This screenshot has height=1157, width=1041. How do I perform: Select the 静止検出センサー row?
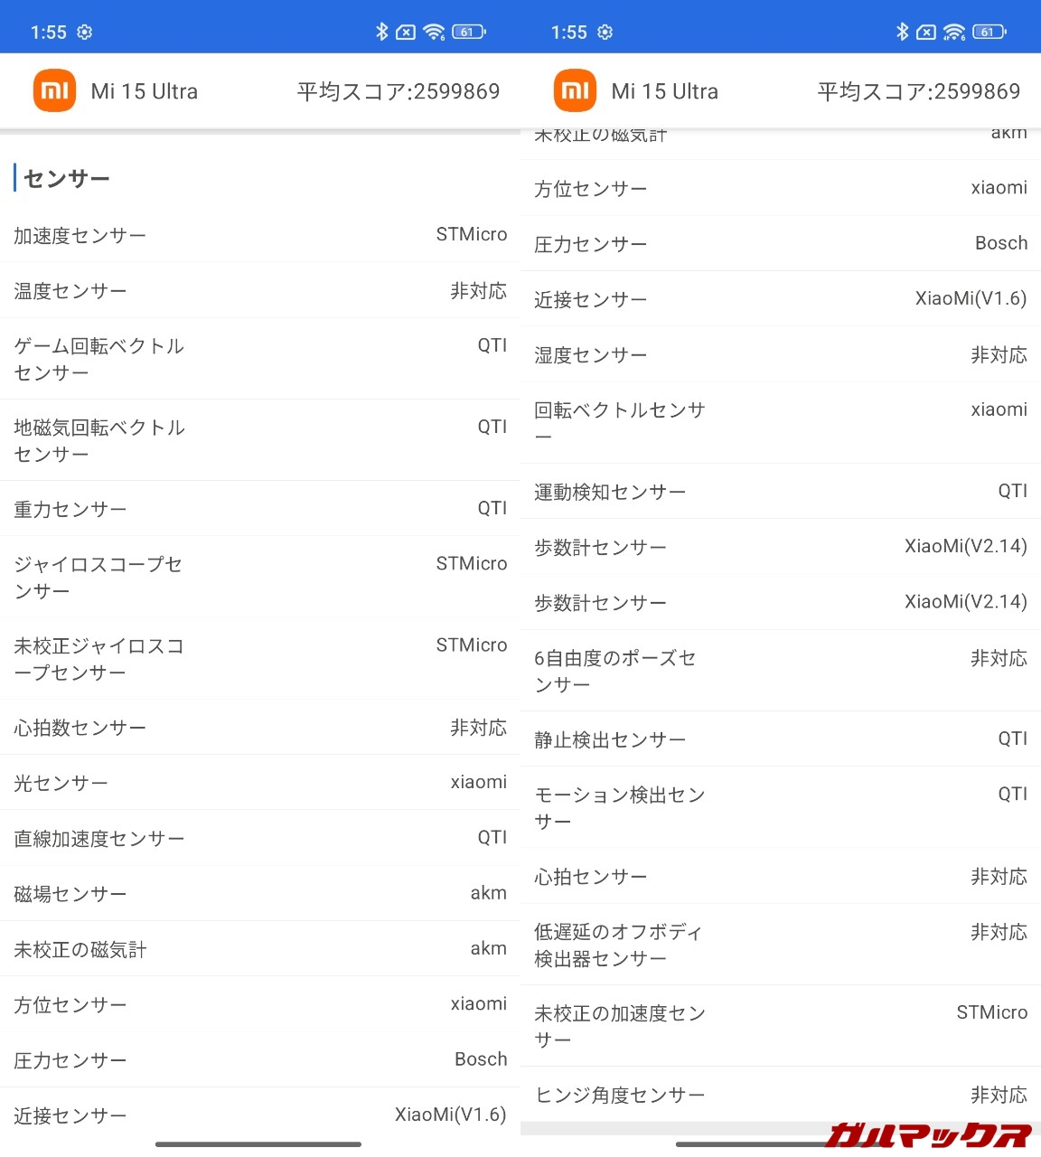coord(781,740)
